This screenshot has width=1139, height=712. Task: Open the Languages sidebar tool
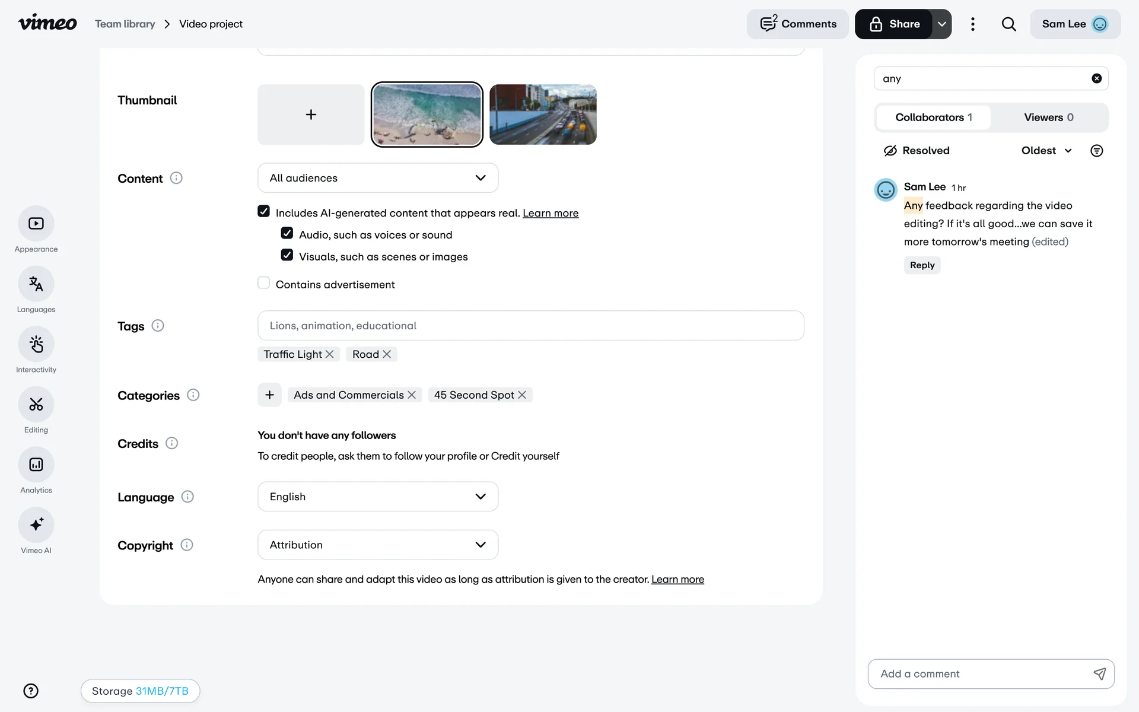[36, 284]
